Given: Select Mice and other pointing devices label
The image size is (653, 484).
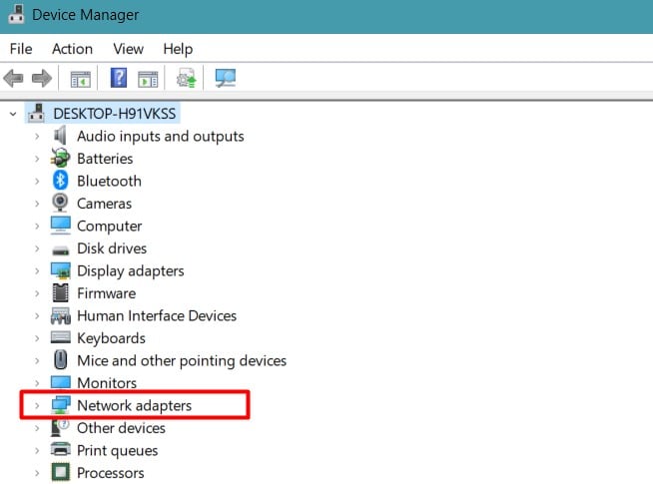Looking at the screenshot, I should point(182,360).
